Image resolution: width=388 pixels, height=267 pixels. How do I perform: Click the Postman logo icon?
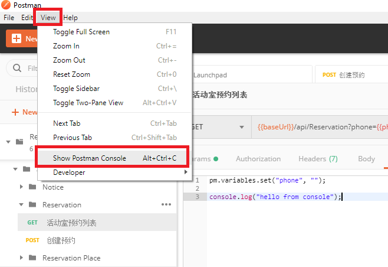(x=6, y=5)
